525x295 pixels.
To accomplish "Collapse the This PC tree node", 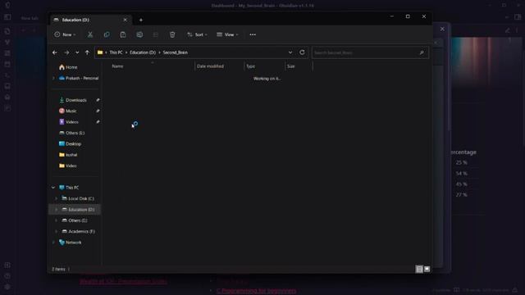I will coord(53,188).
